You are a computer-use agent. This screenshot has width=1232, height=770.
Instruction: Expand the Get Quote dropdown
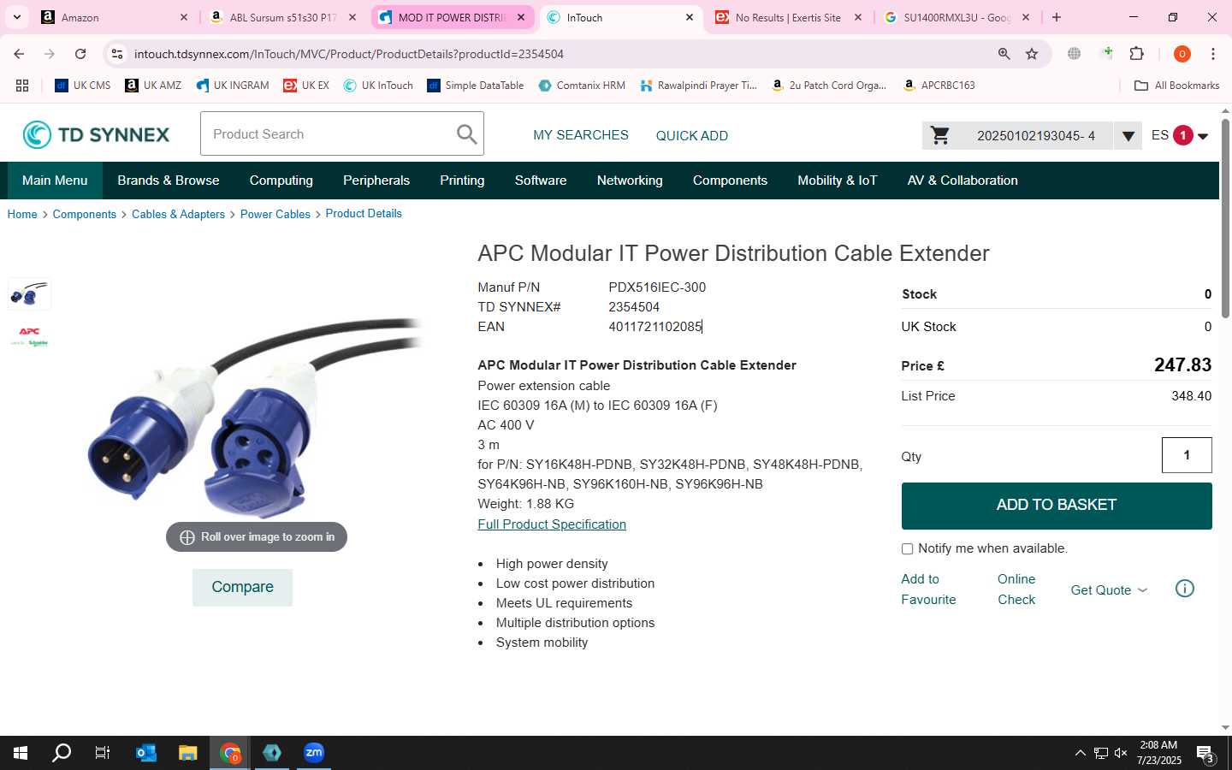click(x=1109, y=590)
